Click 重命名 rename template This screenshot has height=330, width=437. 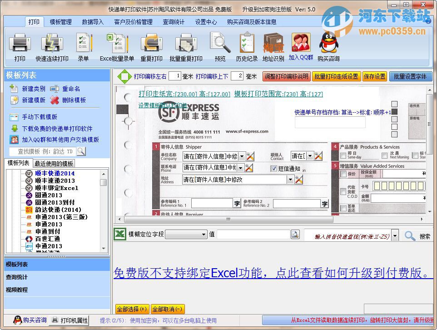65,89
